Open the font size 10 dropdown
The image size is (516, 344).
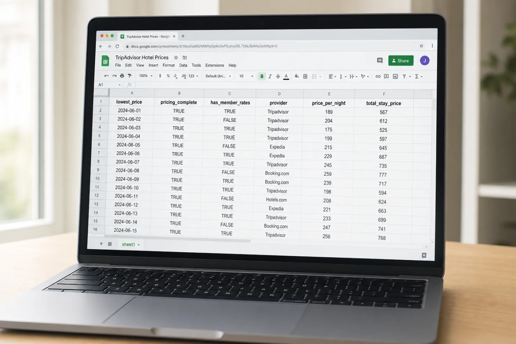point(246,76)
